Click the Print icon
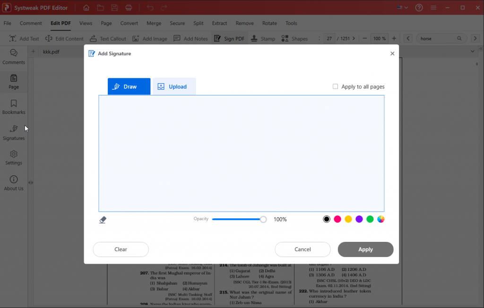The width and height of the screenshot is (484, 308). (128, 8)
